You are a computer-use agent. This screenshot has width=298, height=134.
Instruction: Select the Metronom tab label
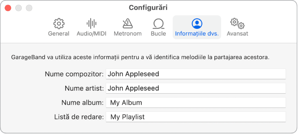click(128, 33)
